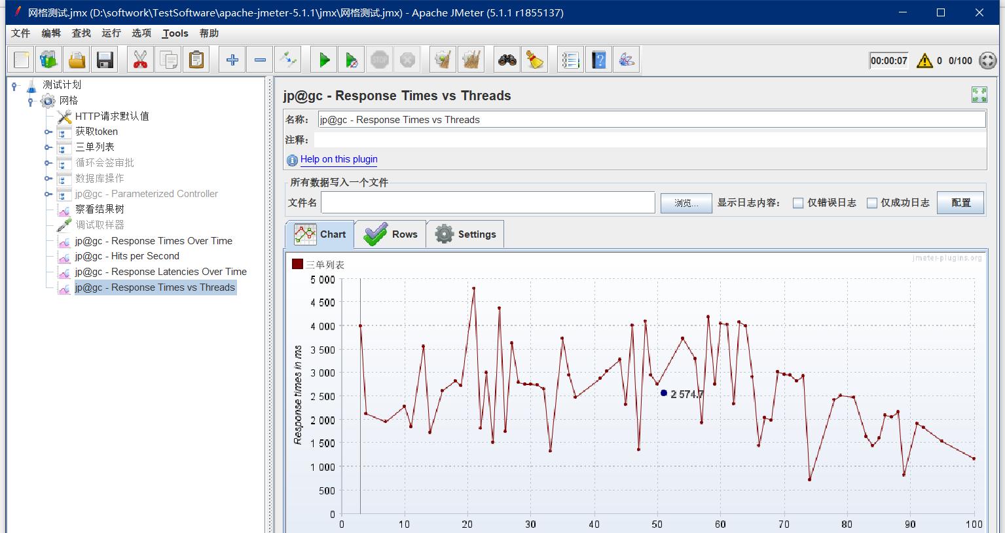
Task: Expand the 三单列表 tree node
Action: 48,147
